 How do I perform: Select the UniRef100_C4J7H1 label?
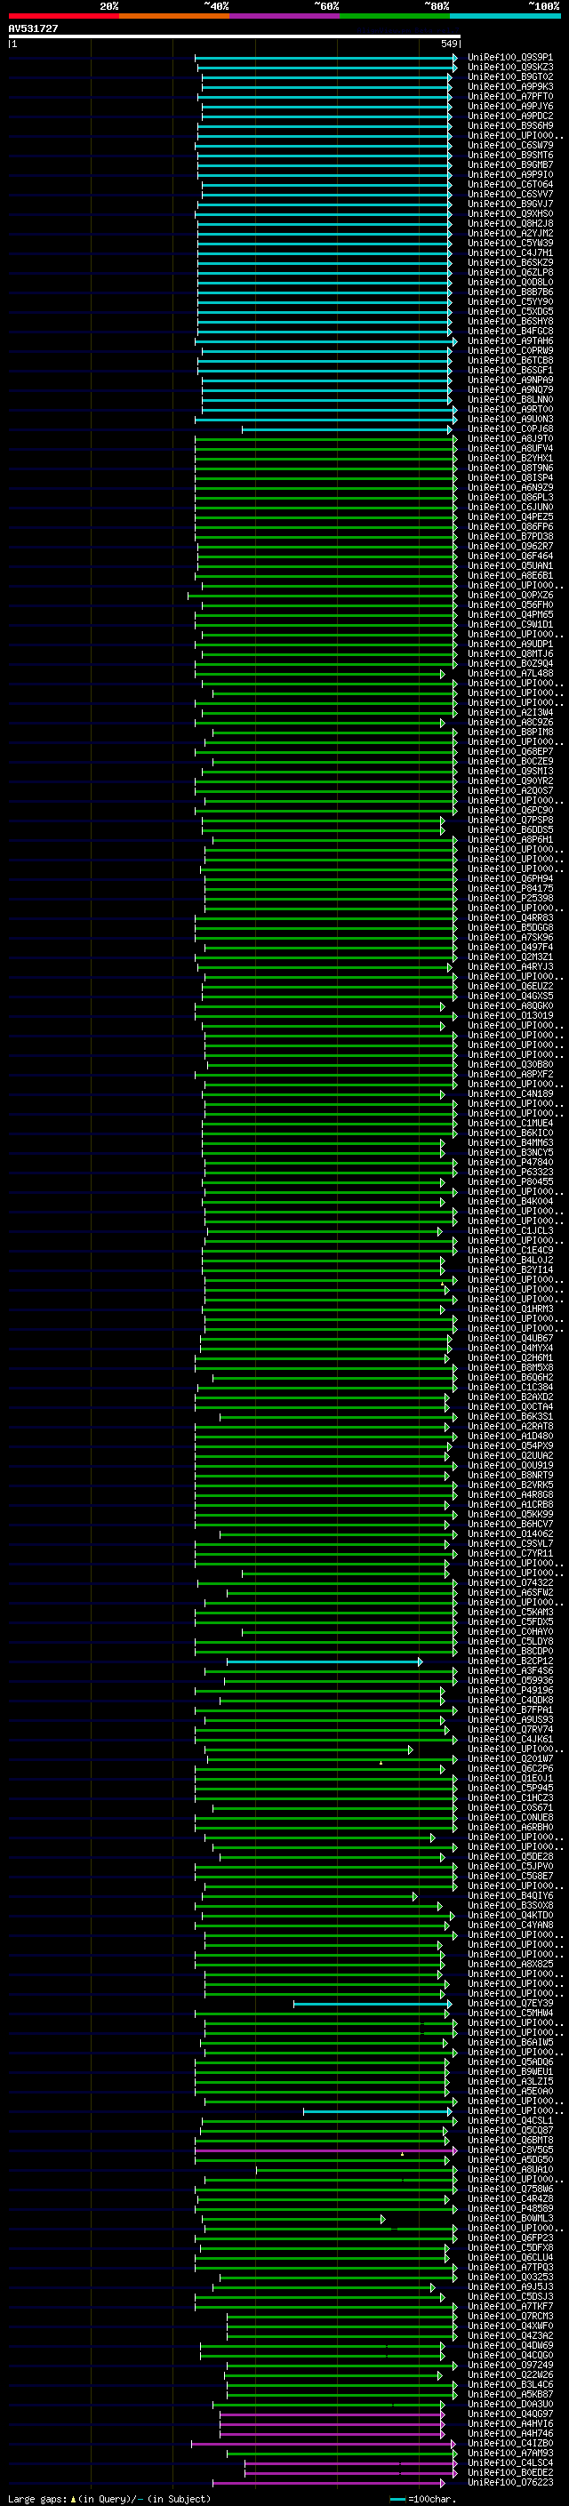click(x=509, y=253)
